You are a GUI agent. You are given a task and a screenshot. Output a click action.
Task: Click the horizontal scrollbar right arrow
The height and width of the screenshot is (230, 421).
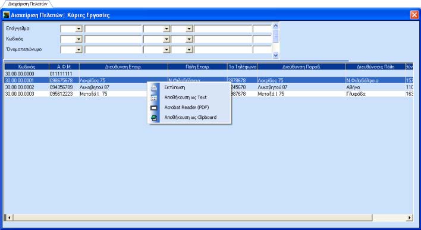click(410, 218)
